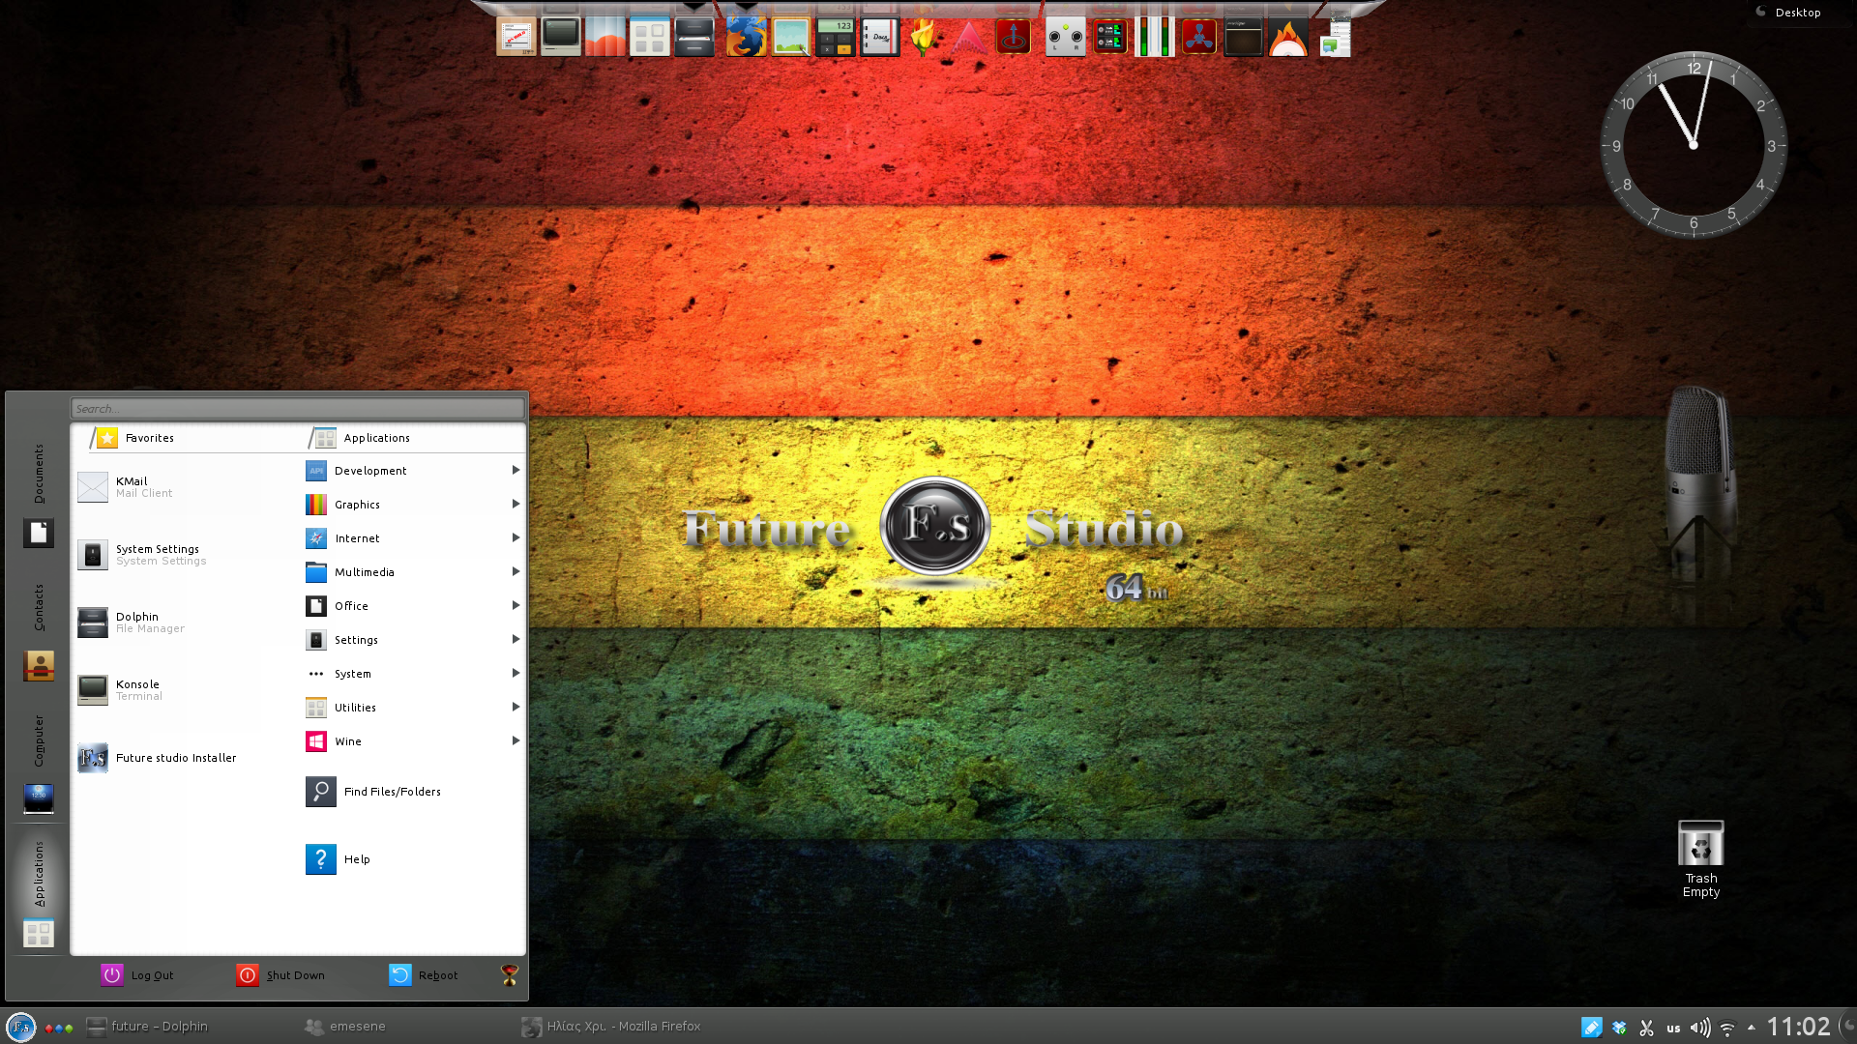Show hidden tray icons with the arrow
The width and height of the screenshot is (1857, 1044).
point(1751,1028)
